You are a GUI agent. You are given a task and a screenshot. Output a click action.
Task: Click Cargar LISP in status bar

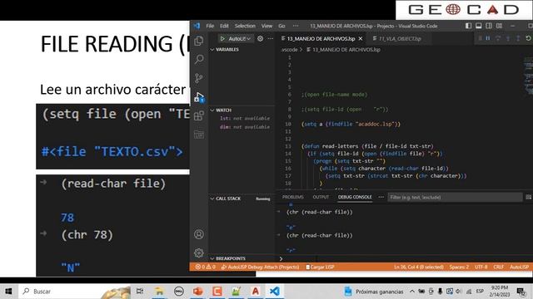(x=320, y=267)
